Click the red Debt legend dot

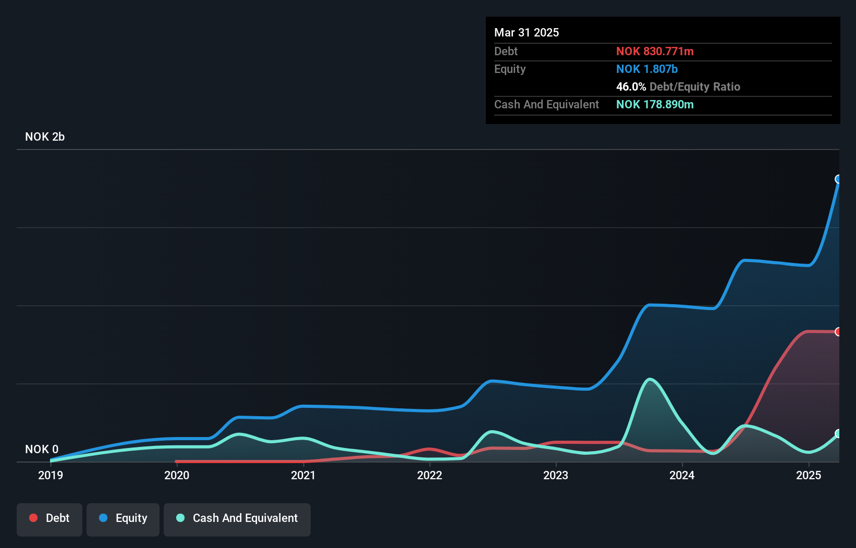tap(33, 518)
